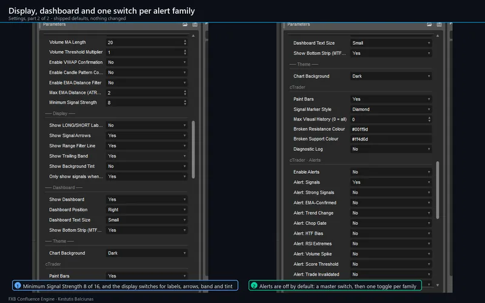Open the Alert: Trend Change dropdown
Screen dimensions: 485x303
click(x=391, y=213)
